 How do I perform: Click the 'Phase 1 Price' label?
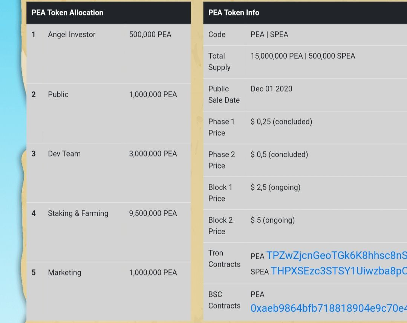coord(221,127)
